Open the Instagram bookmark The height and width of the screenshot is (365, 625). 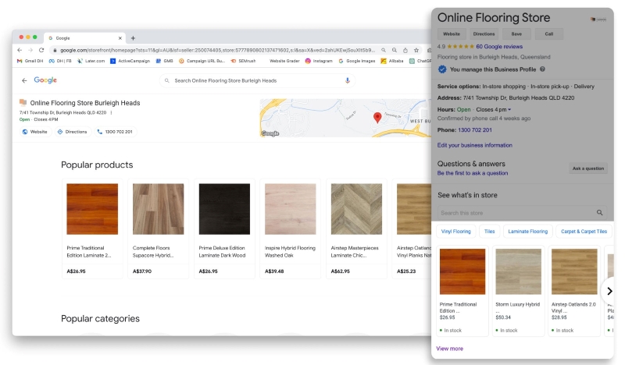coord(319,61)
